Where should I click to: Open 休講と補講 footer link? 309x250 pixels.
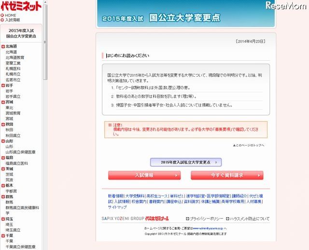pyautogui.click(x=210, y=202)
